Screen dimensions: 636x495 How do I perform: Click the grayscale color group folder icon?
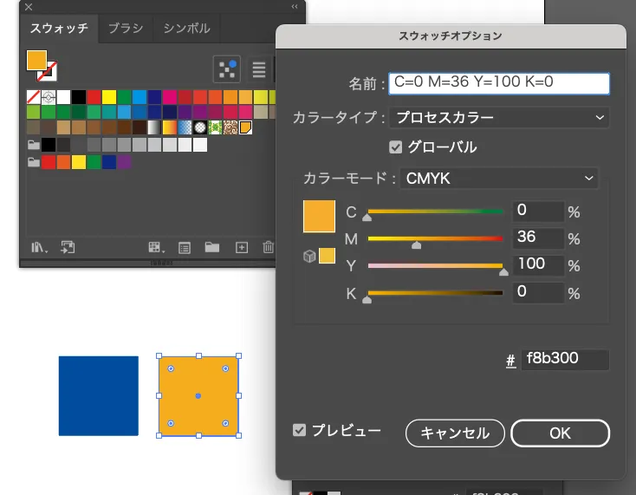click(34, 145)
